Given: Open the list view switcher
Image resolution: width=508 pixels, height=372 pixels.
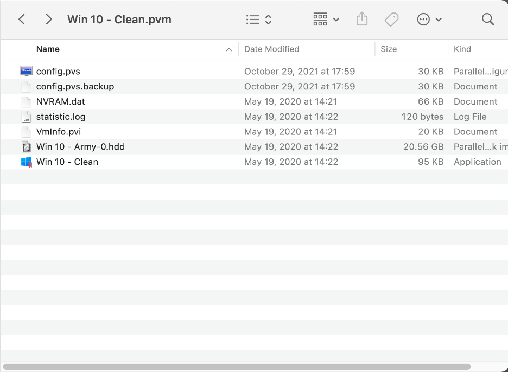Looking at the screenshot, I should [x=258, y=20].
